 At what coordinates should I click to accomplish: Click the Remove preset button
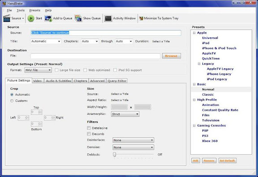(x=209, y=160)
